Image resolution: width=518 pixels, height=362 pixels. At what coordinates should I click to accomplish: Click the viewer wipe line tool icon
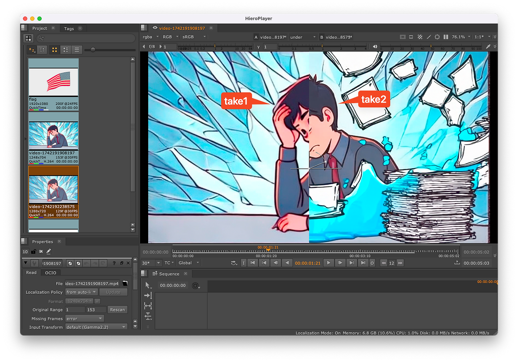[429, 37]
